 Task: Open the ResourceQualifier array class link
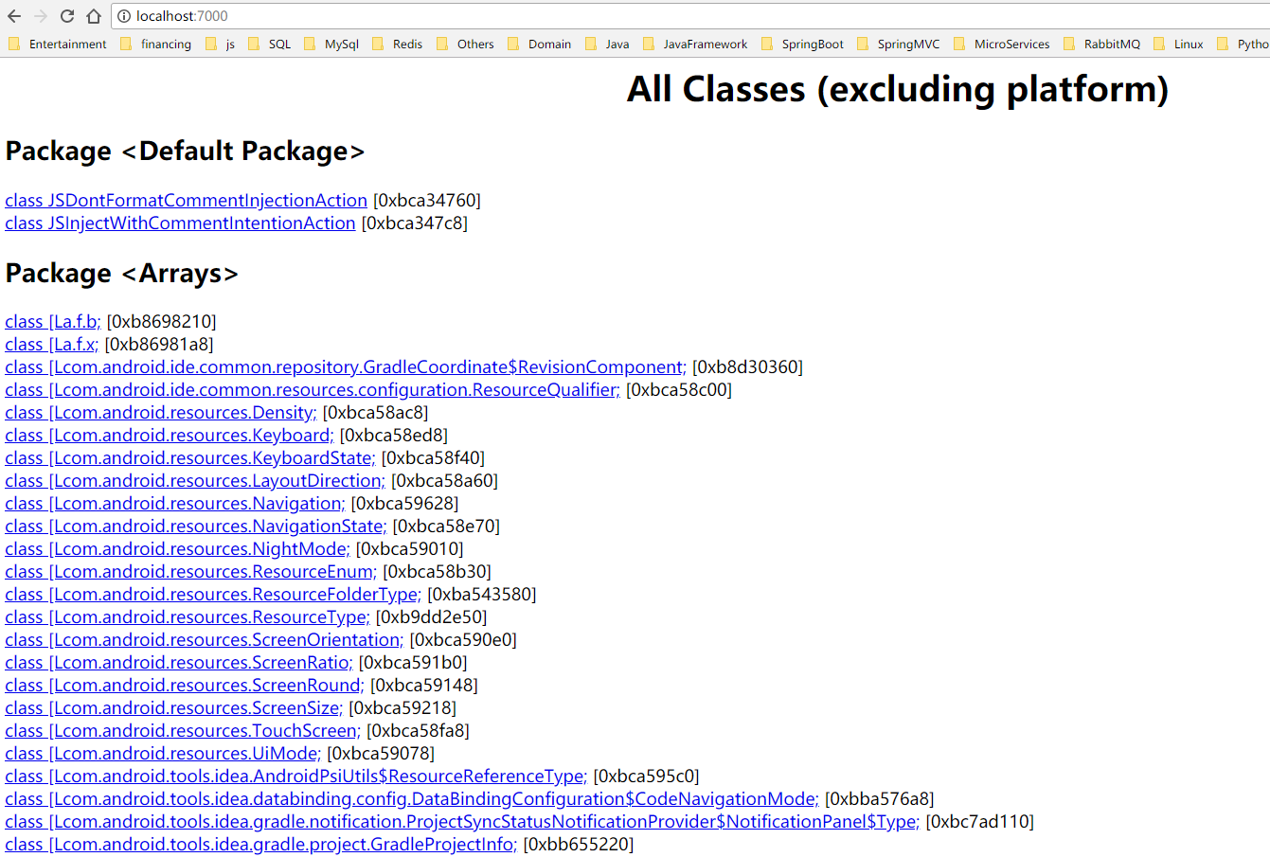point(313,390)
